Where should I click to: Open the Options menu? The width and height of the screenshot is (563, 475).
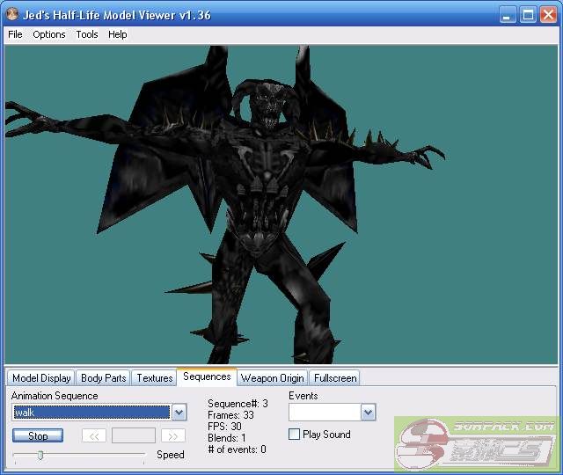click(49, 34)
